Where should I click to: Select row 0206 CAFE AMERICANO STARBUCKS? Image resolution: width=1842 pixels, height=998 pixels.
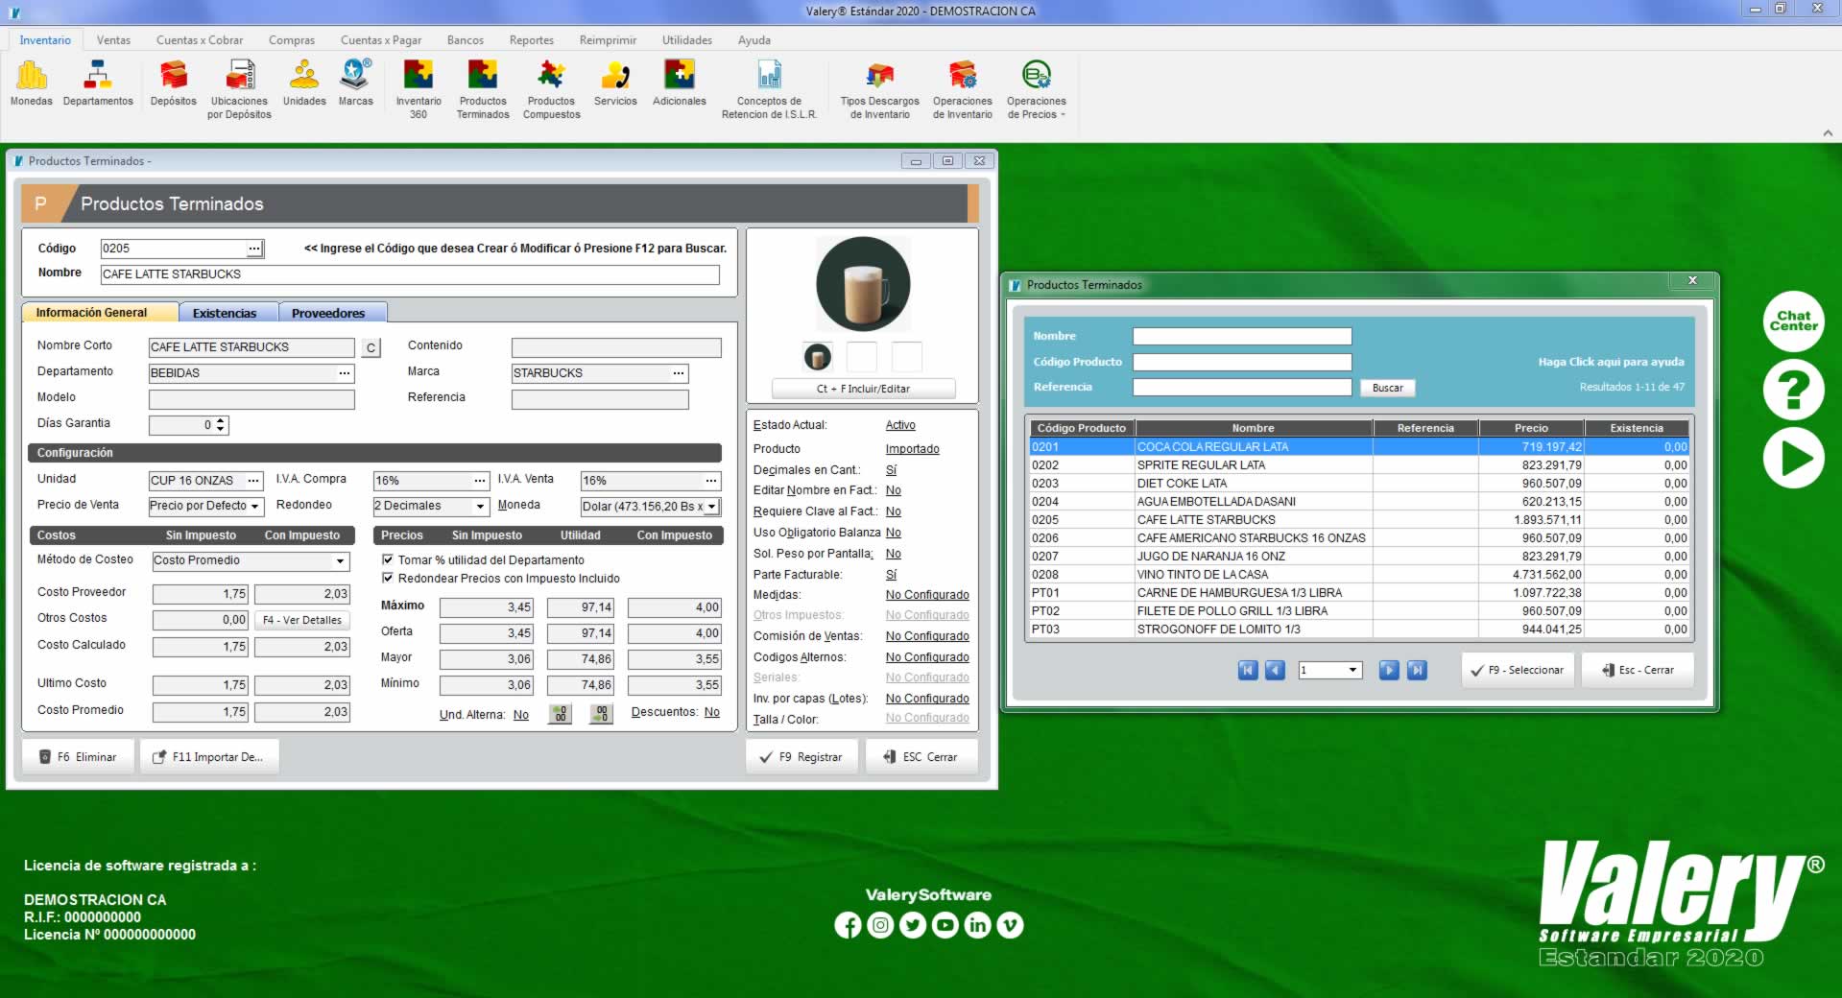tap(1359, 538)
